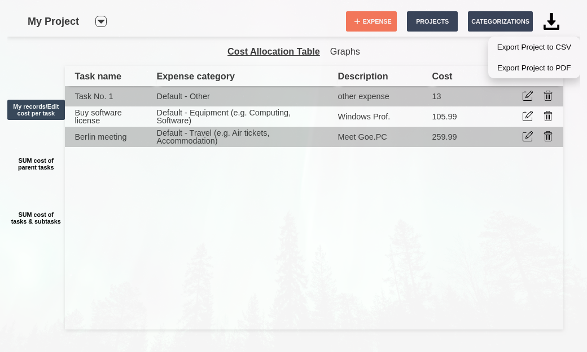This screenshot has width=587, height=352.
Task: Show SUM cost of parent tasks
Action: pos(36,164)
